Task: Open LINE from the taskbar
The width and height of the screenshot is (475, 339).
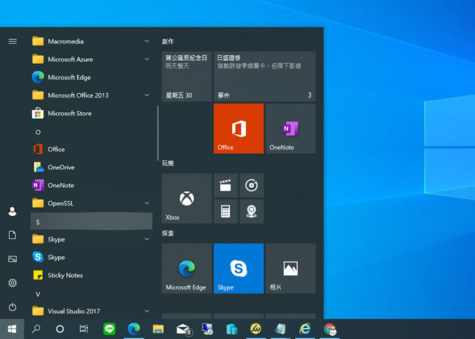Action: [x=109, y=329]
